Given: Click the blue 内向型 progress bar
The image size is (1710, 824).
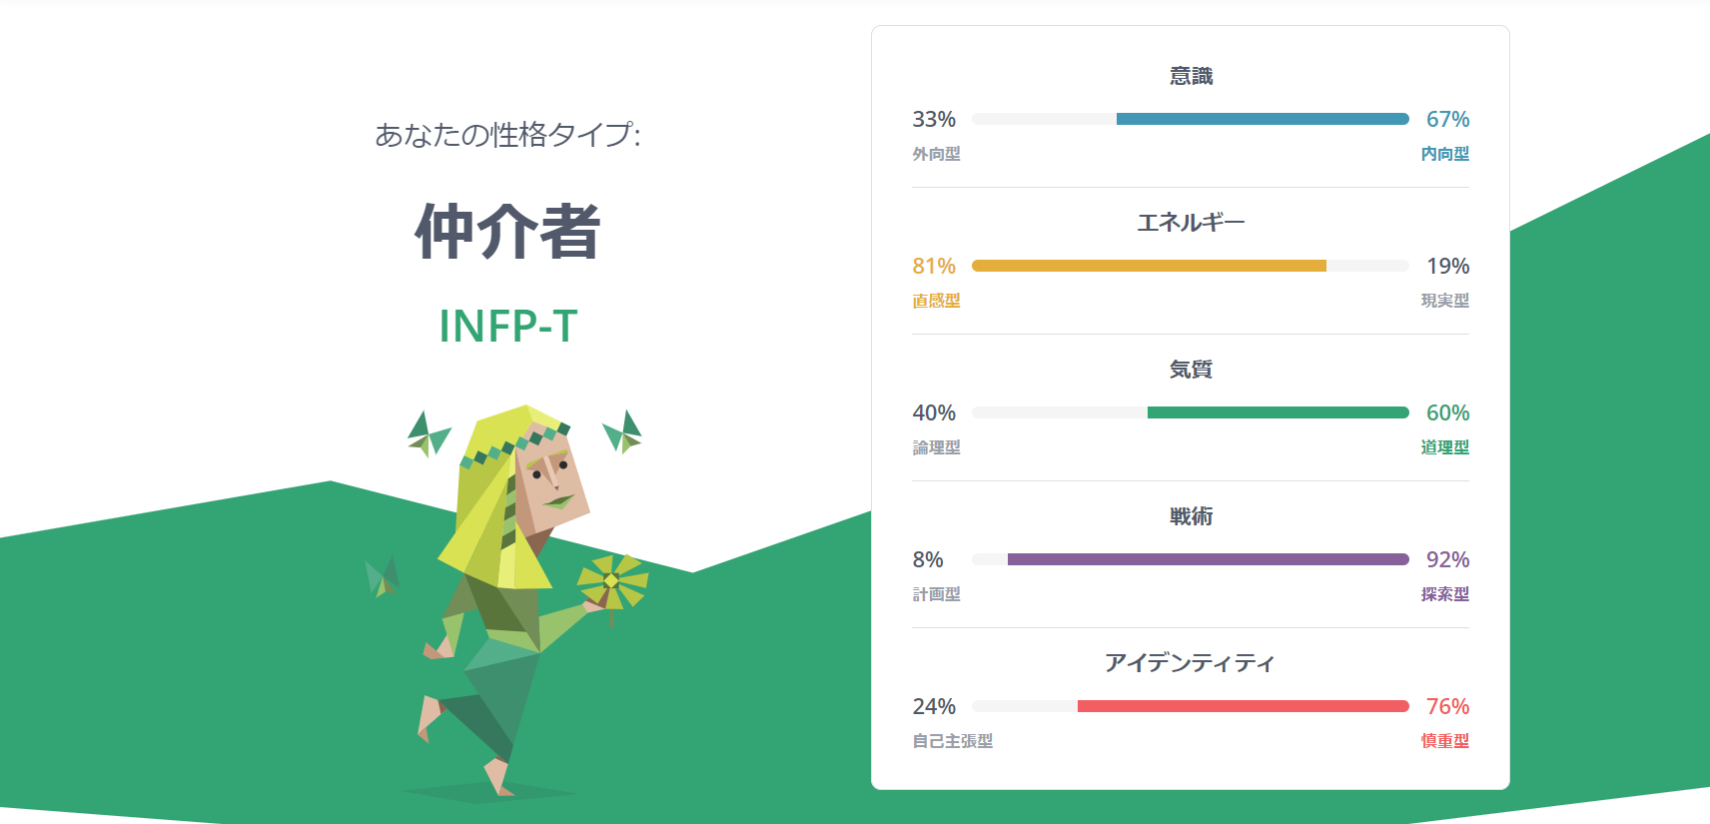Looking at the screenshot, I should point(1262,119).
